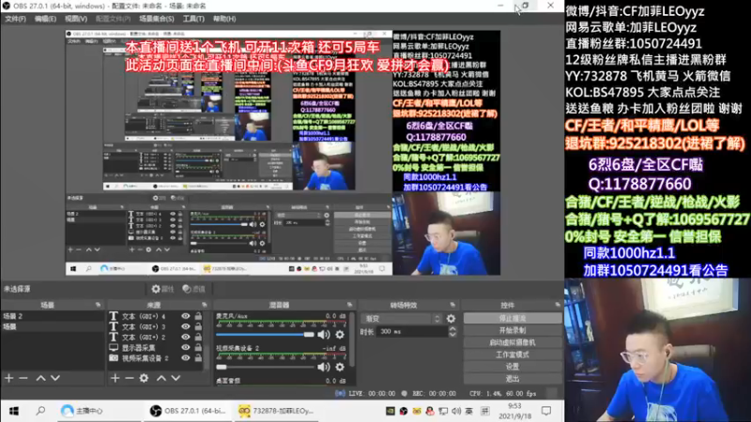
Task: Remove selected source with the minus icon
Action: pyautogui.click(x=130, y=379)
